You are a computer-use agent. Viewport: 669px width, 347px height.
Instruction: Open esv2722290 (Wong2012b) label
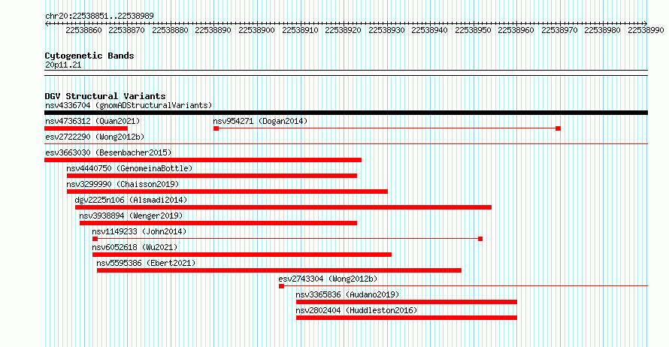pos(95,137)
